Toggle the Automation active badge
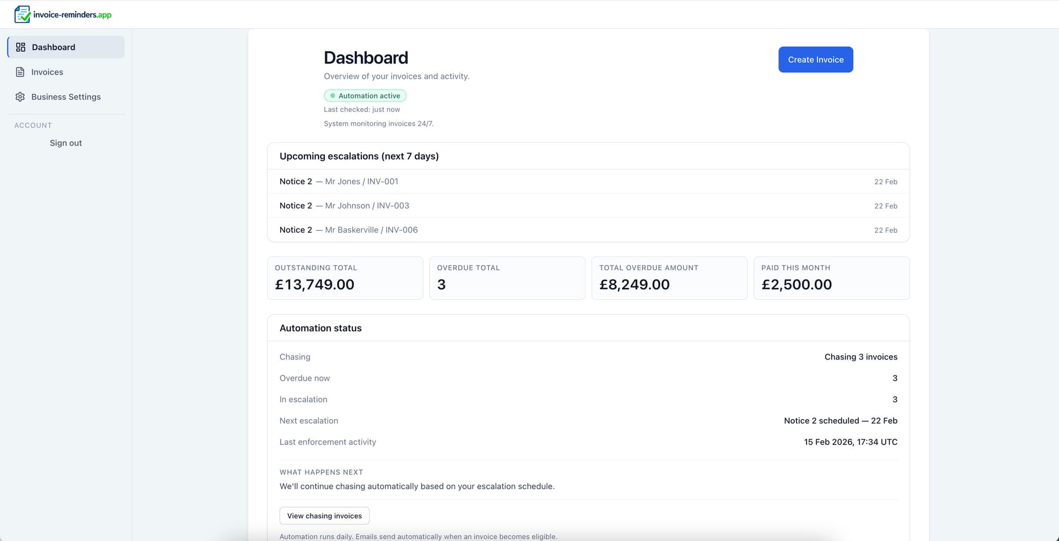This screenshot has height=541, width=1059. (365, 95)
